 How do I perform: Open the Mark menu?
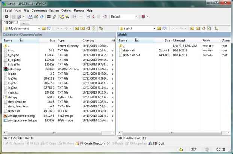click(18, 11)
